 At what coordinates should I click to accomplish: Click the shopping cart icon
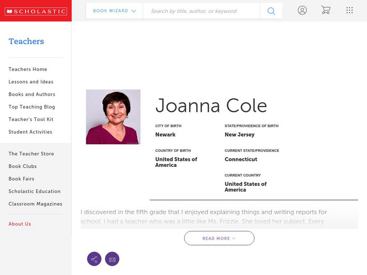tap(326, 10)
